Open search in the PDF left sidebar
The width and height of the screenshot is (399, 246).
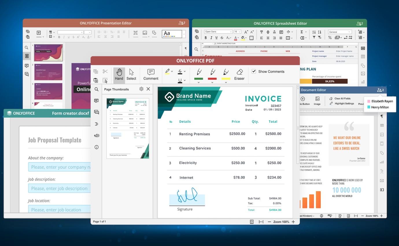(x=97, y=89)
